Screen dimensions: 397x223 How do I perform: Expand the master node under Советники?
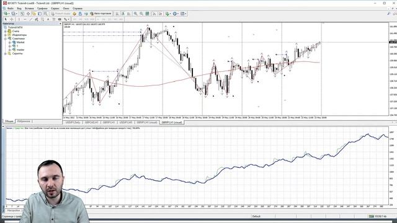[x=10, y=50]
